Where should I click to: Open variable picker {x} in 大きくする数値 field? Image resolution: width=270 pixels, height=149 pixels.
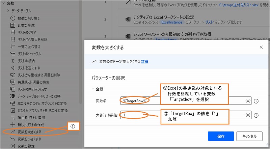coord(248,115)
